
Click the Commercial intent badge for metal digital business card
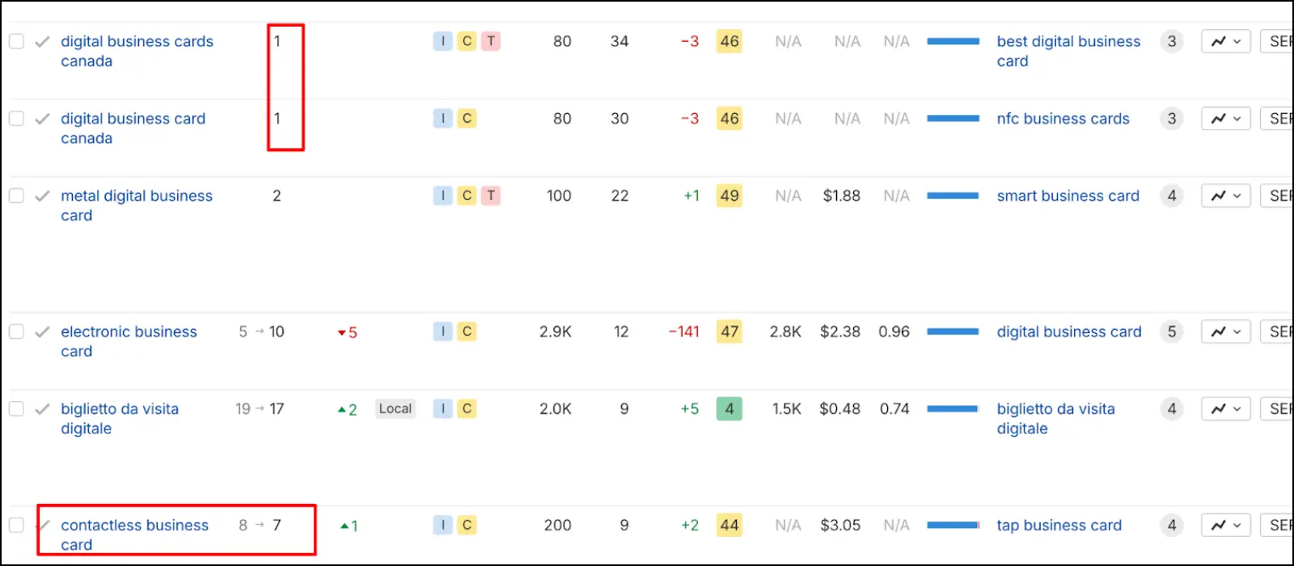point(467,195)
